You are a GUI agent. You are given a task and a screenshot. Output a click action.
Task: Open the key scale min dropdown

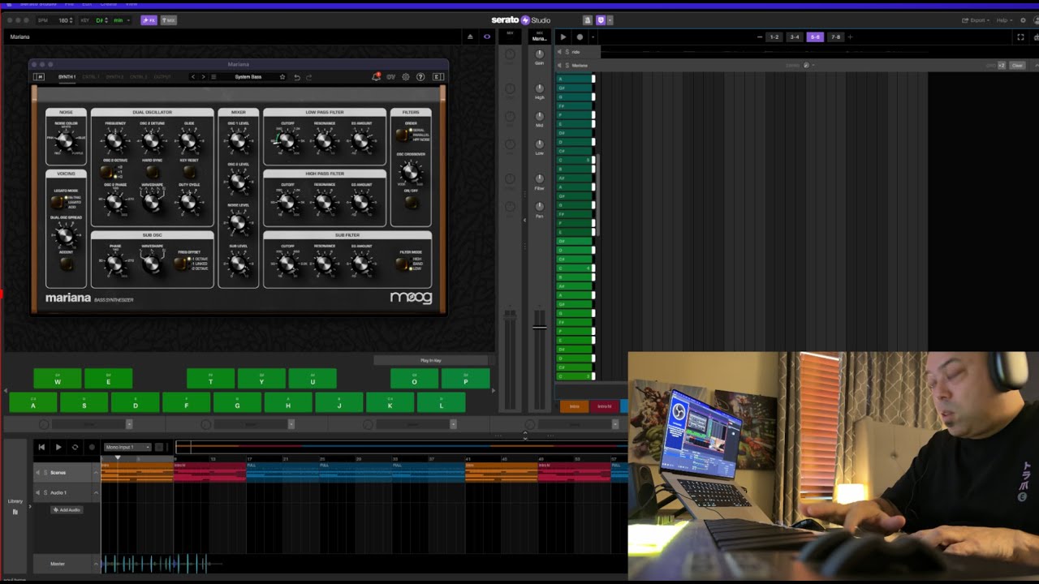pyautogui.click(x=122, y=20)
